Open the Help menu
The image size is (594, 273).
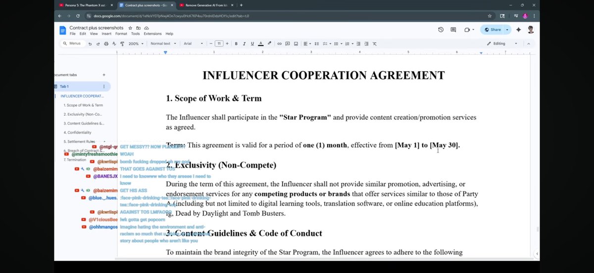click(169, 34)
